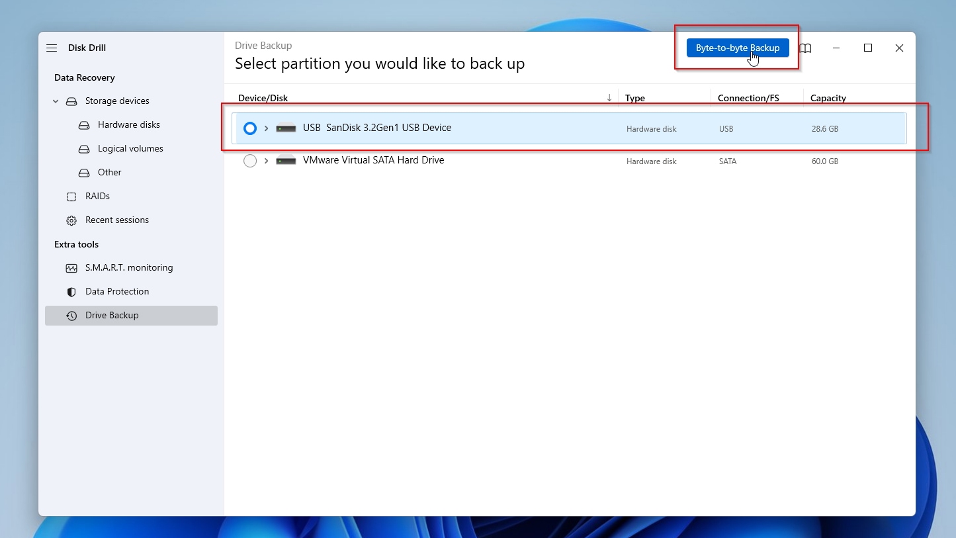The image size is (956, 538).
Task: Click the Logical volumes disk icon
Action: pos(84,149)
